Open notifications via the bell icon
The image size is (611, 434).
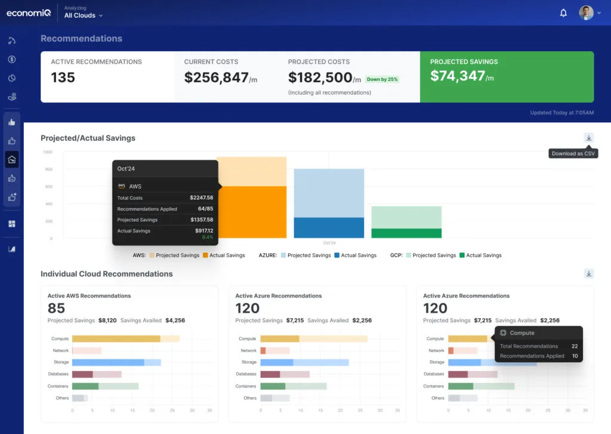(563, 12)
